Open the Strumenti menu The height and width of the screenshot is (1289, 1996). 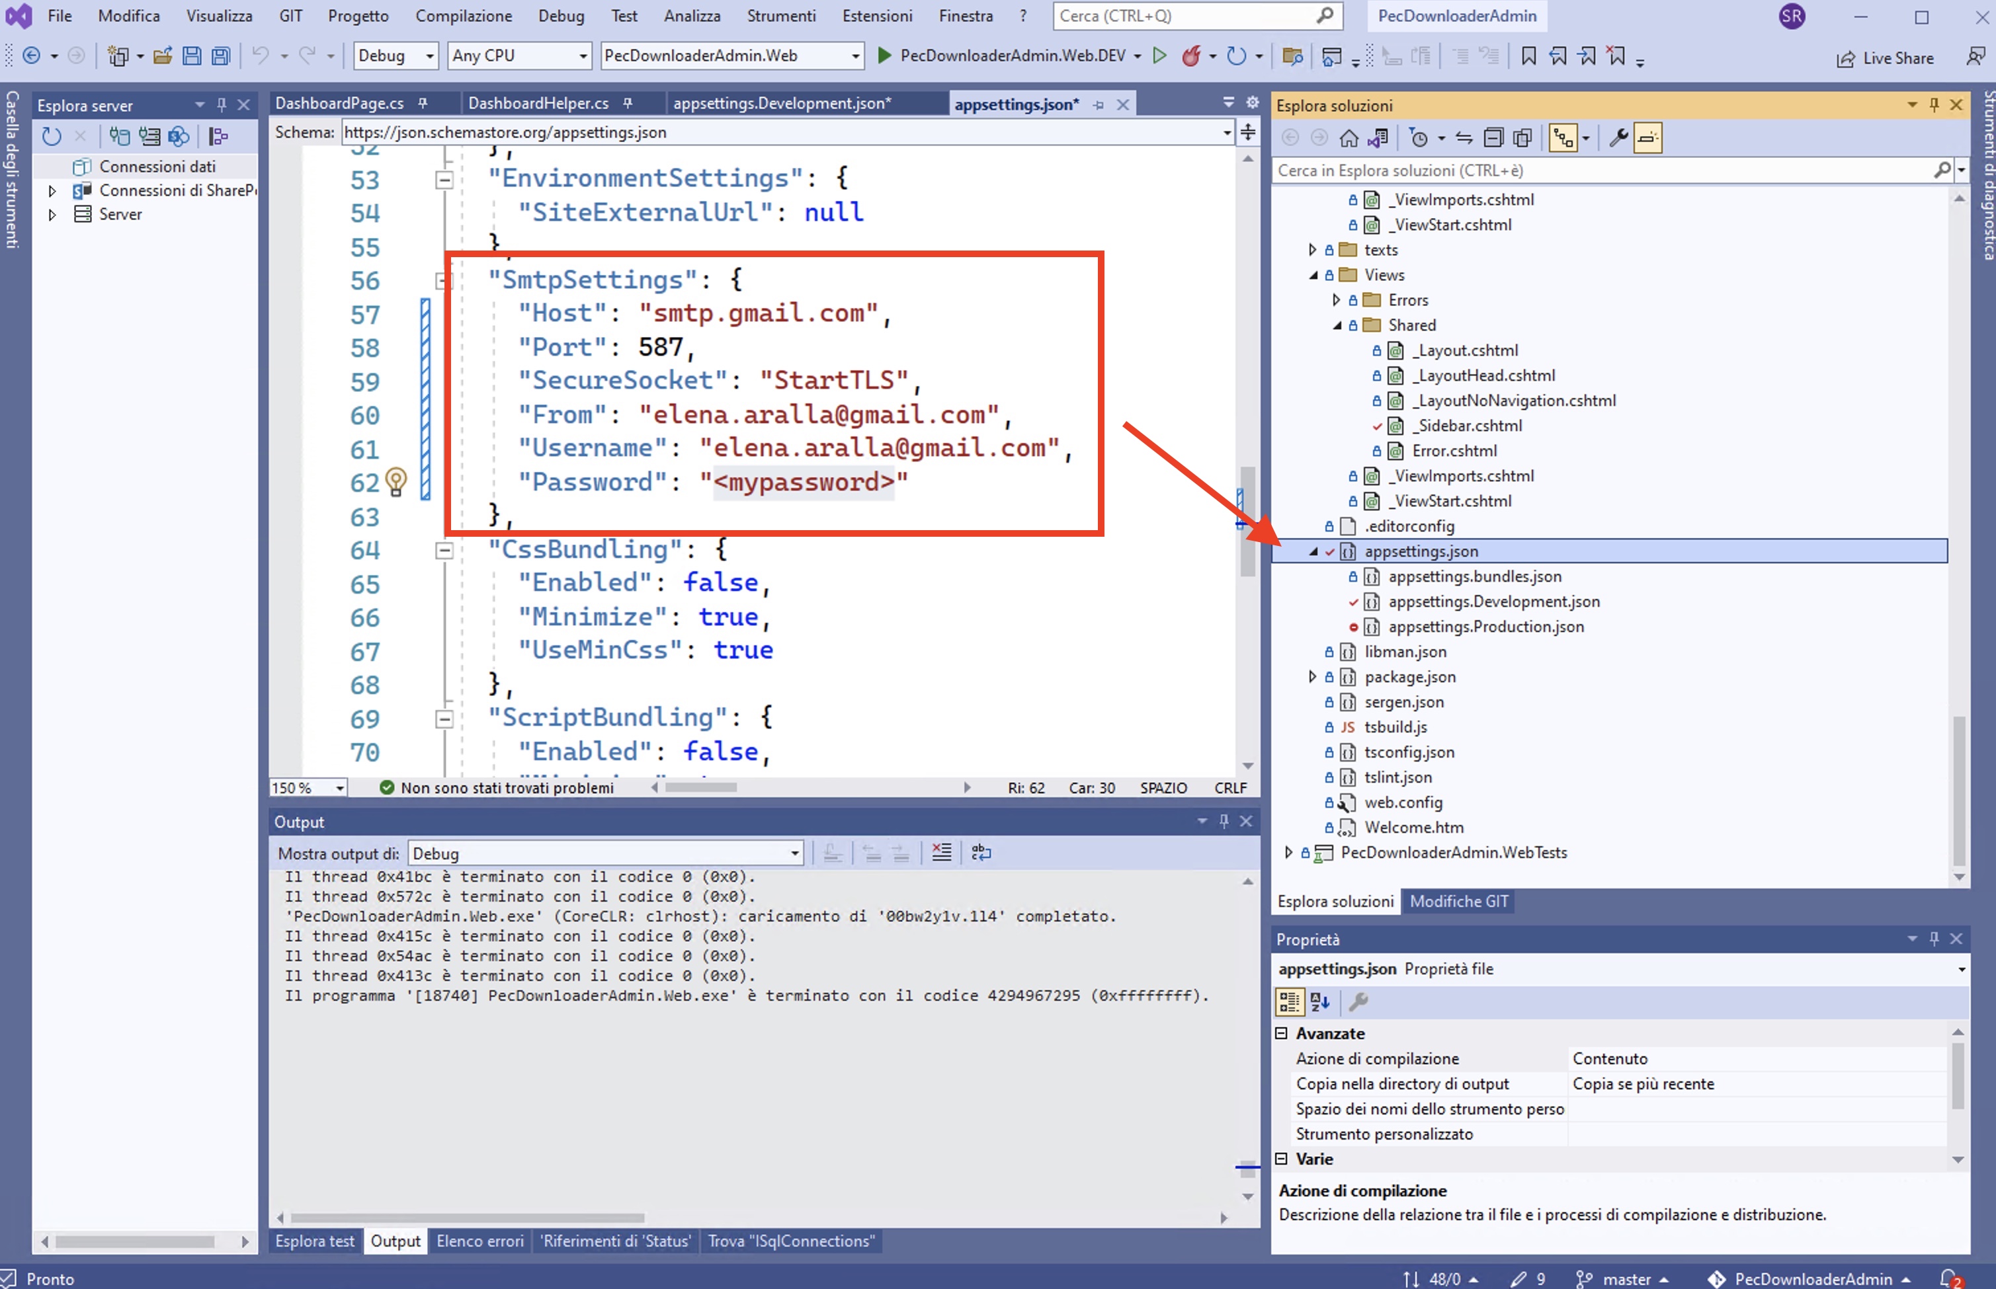coord(781,16)
